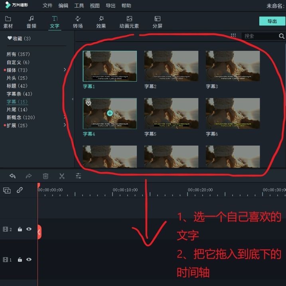
Task: Select category 片尾 (14)
Action: point(17,110)
